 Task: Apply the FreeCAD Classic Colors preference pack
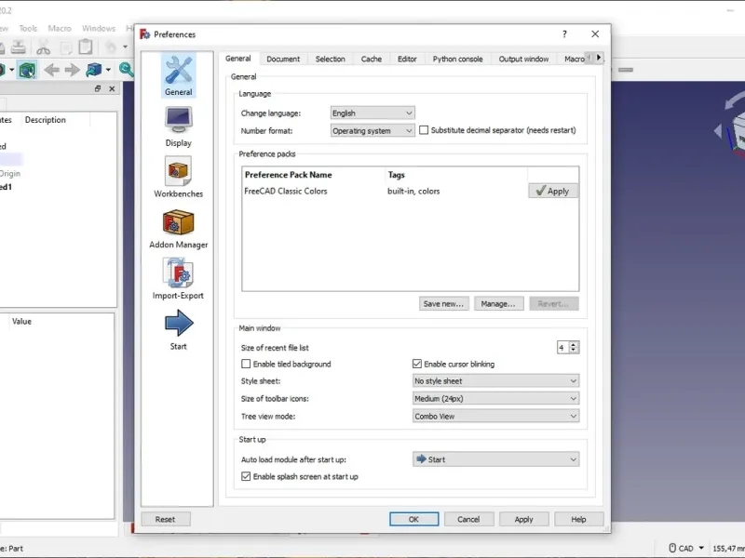point(553,191)
